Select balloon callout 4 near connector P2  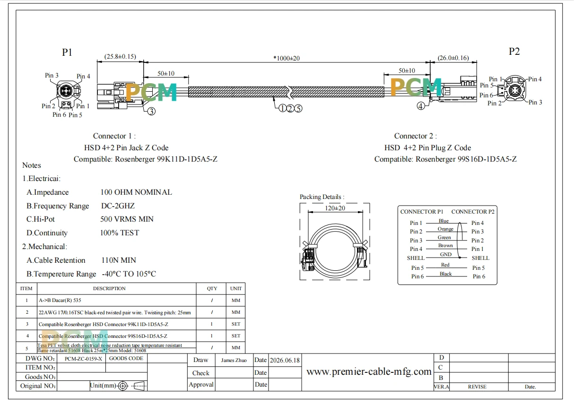coord(421,106)
